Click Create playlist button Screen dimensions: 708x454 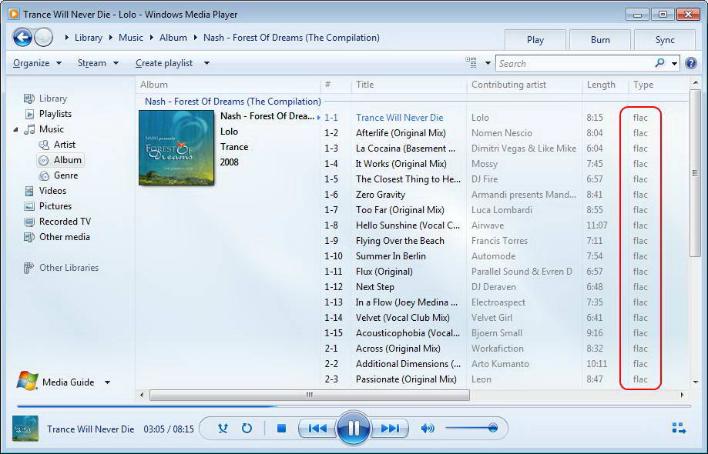click(x=164, y=62)
